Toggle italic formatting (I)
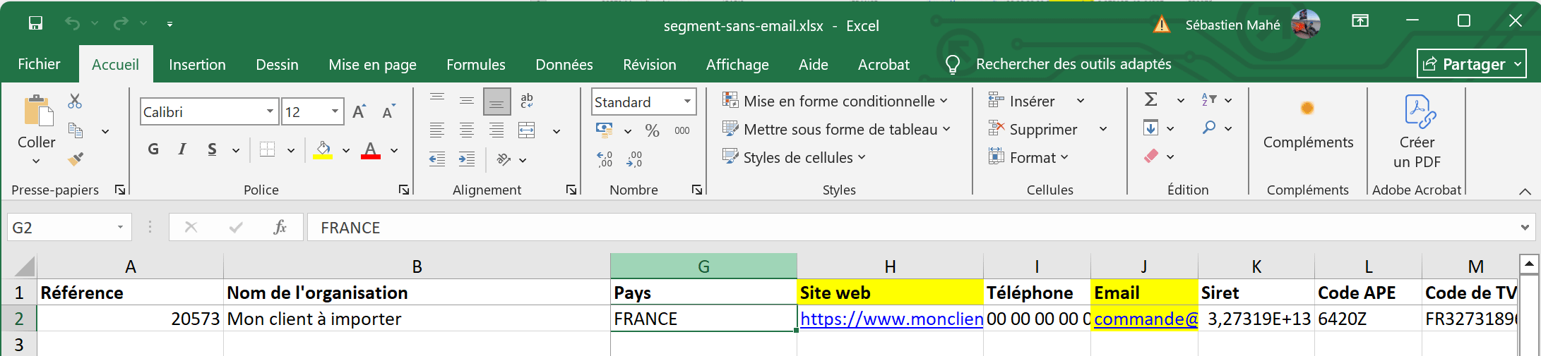Image resolution: width=1541 pixels, height=356 pixels. pyautogui.click(x=182, y=149)
